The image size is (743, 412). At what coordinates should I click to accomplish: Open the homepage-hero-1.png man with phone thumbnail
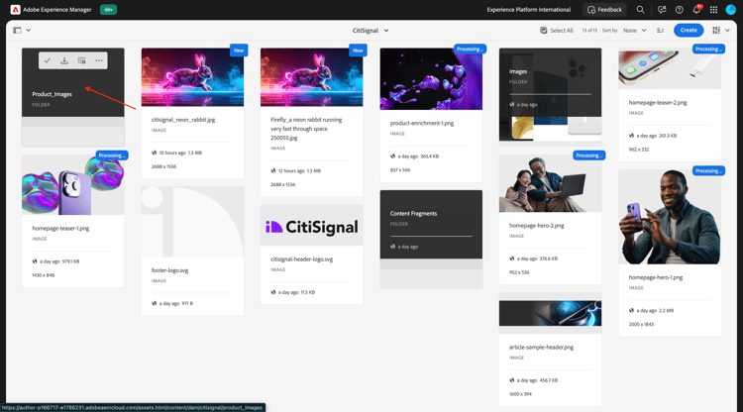pyautogui.click(x=670, y=217)
